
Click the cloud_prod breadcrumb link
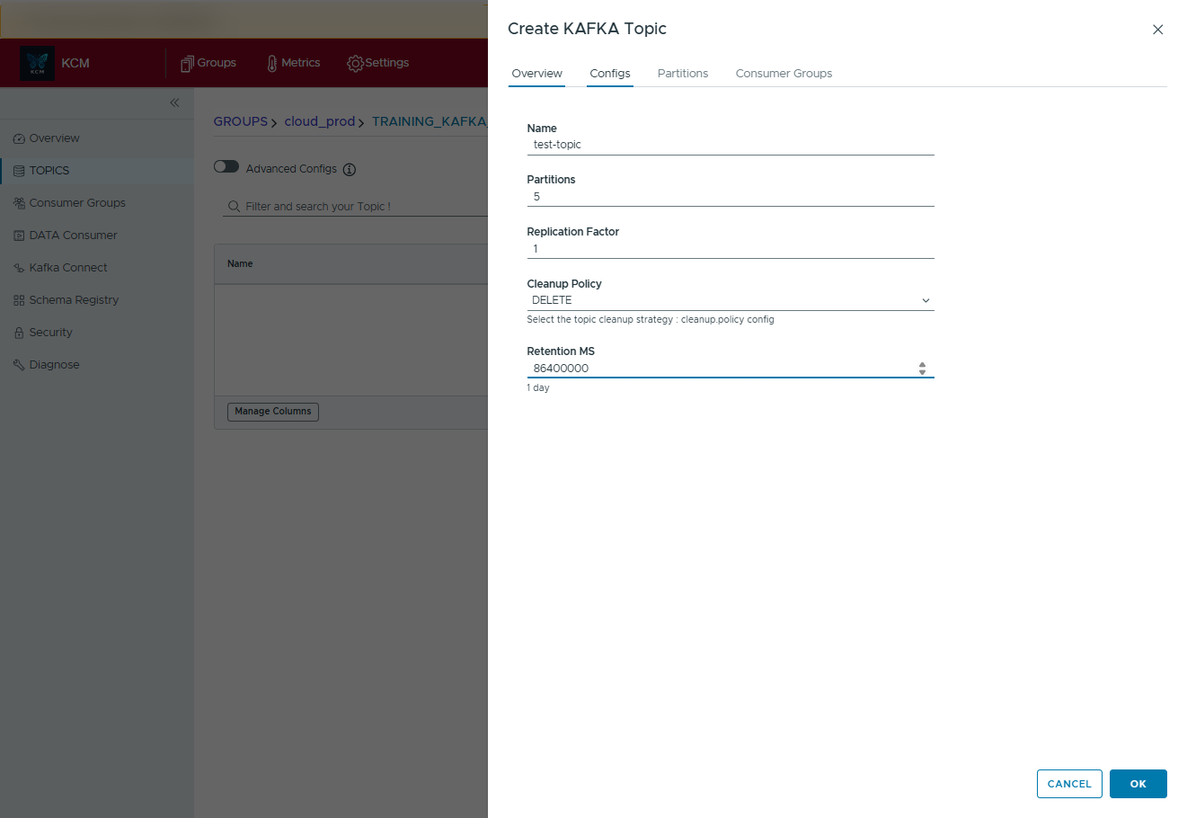(x=319, y=121)
